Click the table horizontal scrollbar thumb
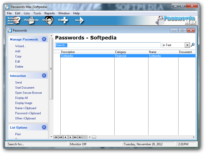Image resolution: width=205 pixels, height=154 pixels. tap(94, 137)
